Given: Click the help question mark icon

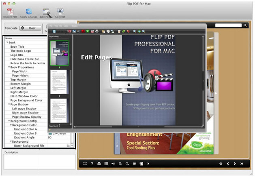Looking at the screenshot, I should pos(92,164).
